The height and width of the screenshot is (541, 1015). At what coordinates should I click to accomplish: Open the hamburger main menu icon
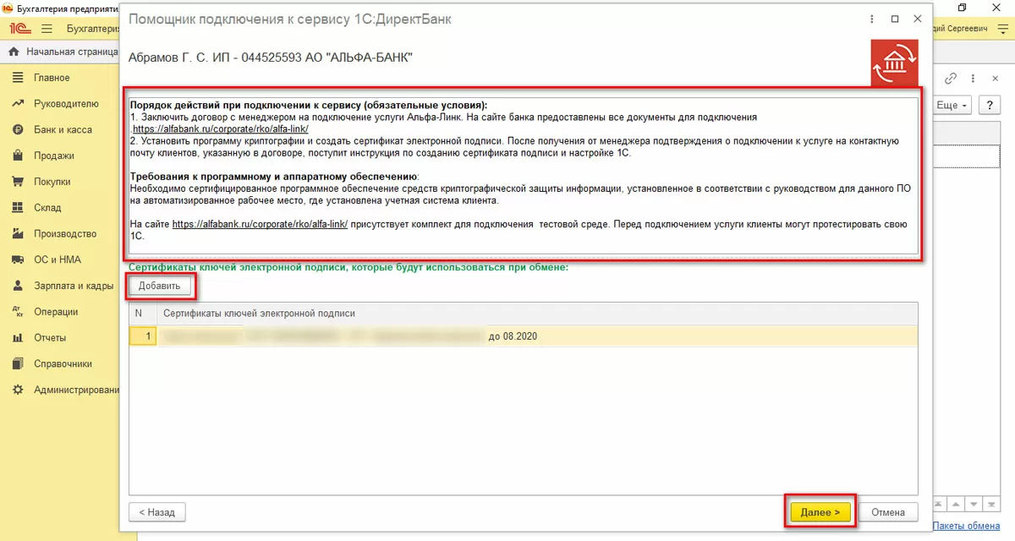pyautogui.click(x=47, y=29)
